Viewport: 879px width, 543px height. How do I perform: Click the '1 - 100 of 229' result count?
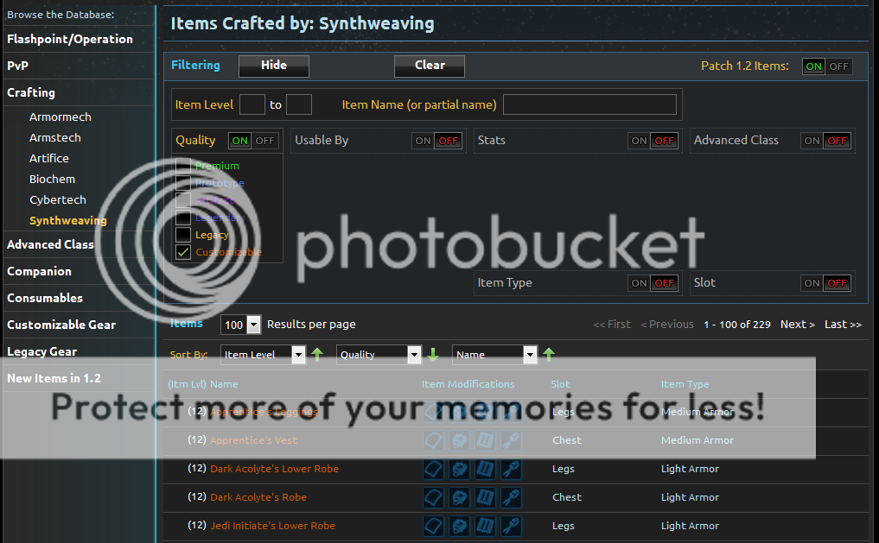pos(737,325)
